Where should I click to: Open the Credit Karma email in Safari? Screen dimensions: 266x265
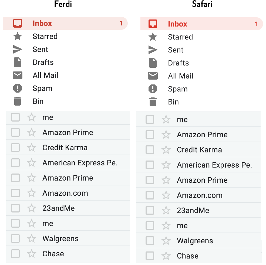199,150
